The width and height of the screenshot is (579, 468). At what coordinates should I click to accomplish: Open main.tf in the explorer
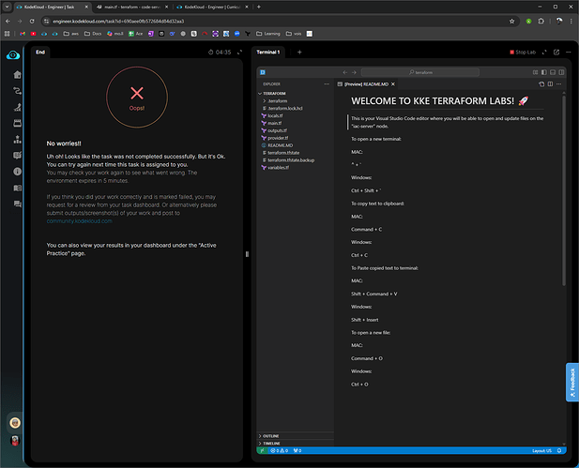click(x=275, y=123)
